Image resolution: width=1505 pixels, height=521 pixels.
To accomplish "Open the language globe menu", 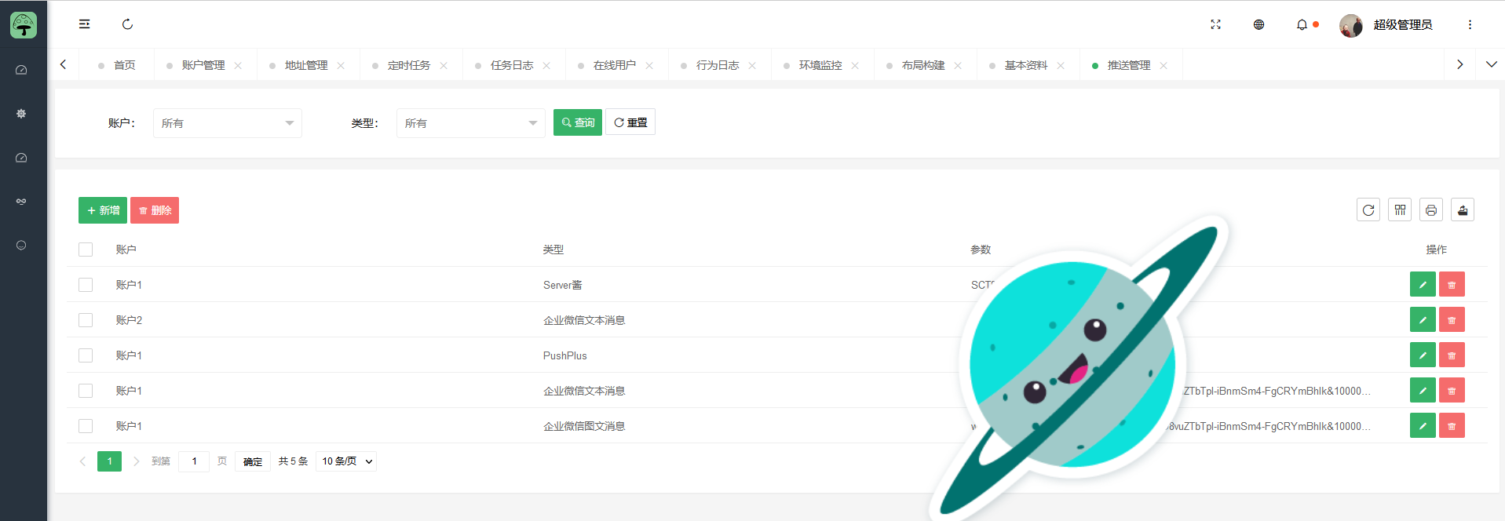I will click(1258, 24).
